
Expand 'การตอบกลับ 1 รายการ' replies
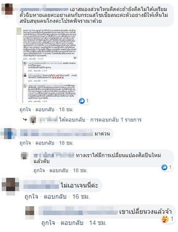116,120
